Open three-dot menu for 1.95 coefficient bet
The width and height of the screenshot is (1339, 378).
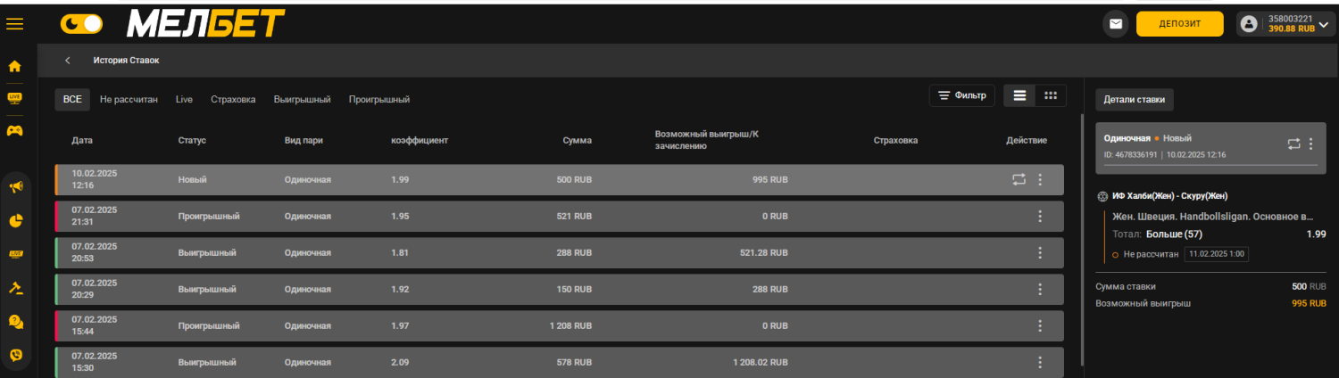[x=1039, y=216]
